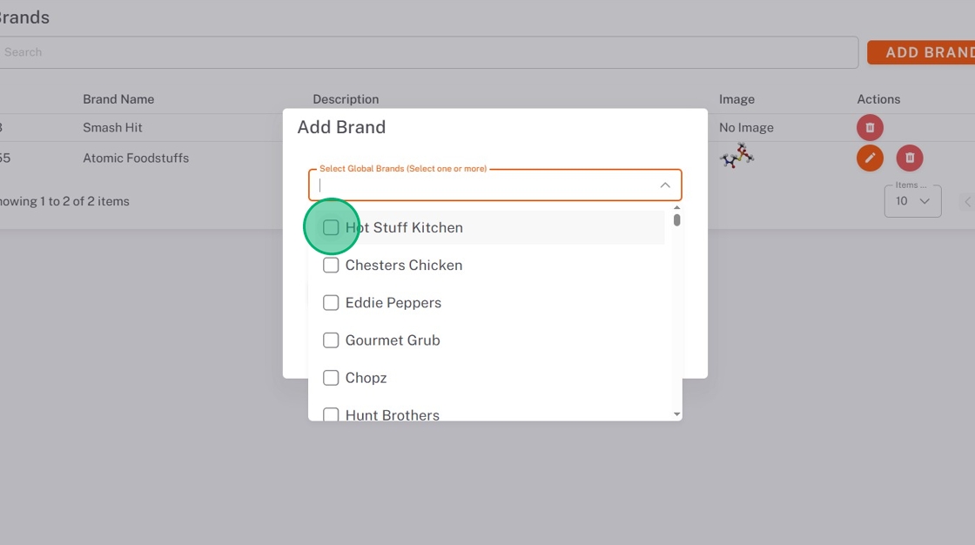The image size is (975, 545).
Task: Click inside Select Global Brands input
Action: coord(483,185)
